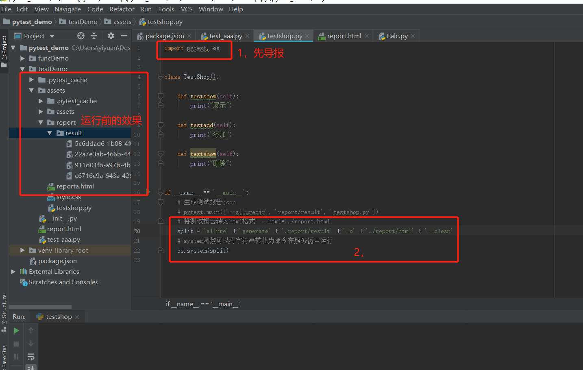Click the down arrow in Run panel
Screen dimensions: 583x370
click(x=31, y=344)
